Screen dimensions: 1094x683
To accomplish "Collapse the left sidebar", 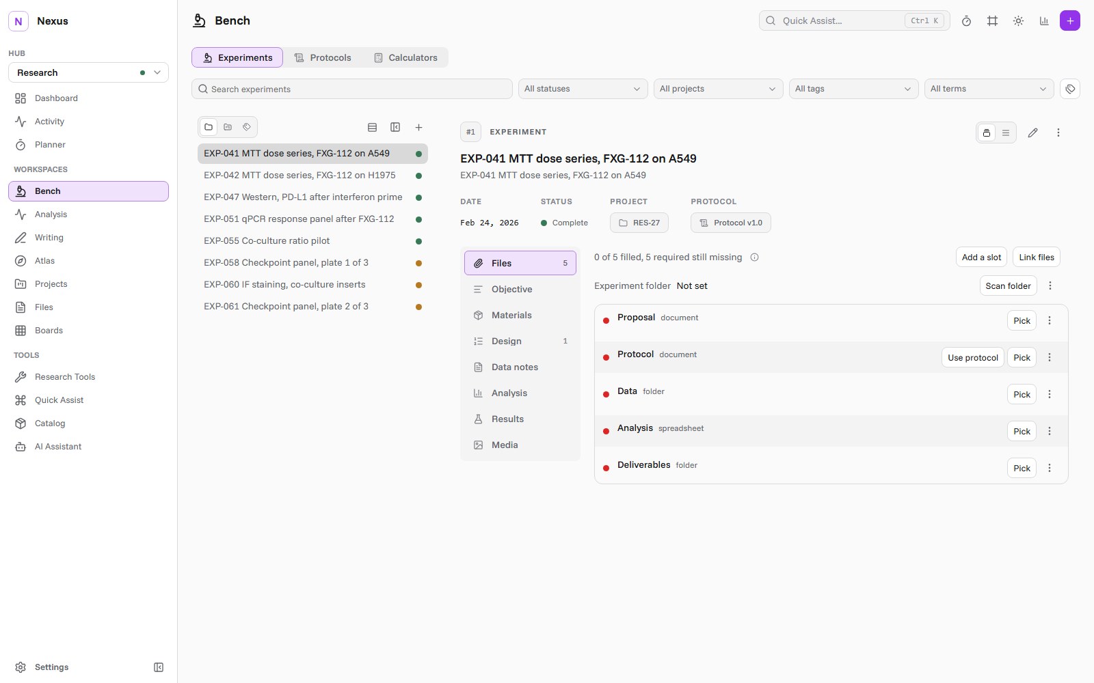I will [x=159, y=667].
